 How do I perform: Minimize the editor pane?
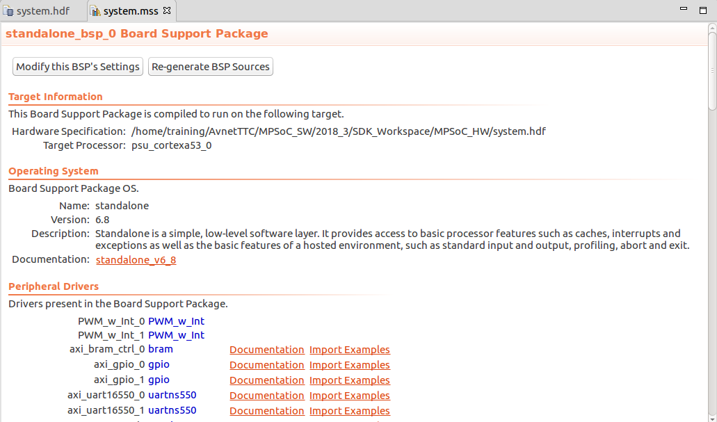click(685, 10)
